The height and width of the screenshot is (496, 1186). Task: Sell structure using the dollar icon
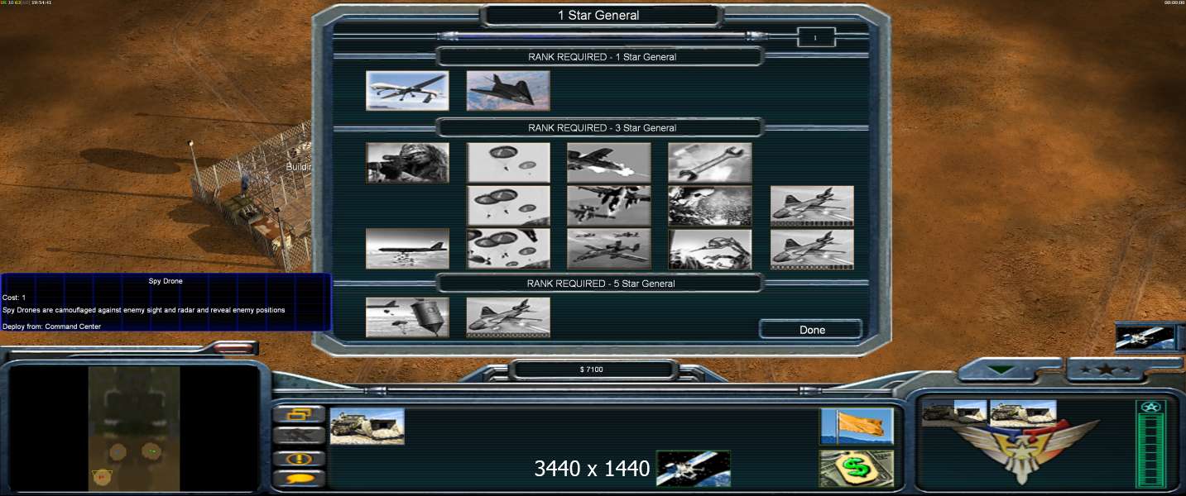(857, 469)
